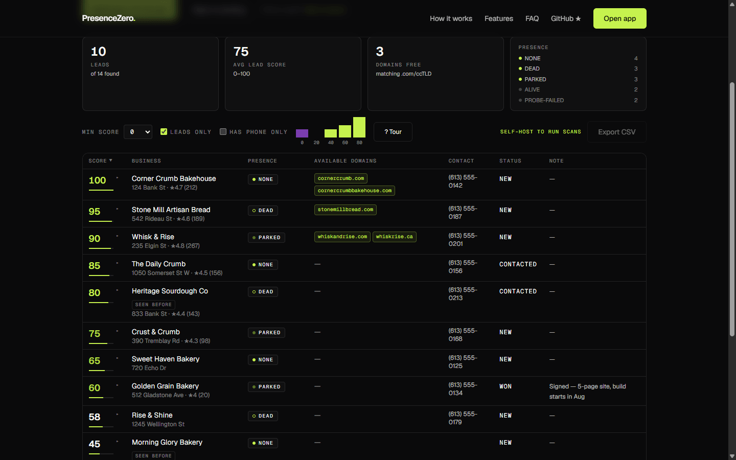This screenshot has width=736, height=460.
Task: Add a note for Corner Crumb Bakehouse
Action: (x=552, y=179)
